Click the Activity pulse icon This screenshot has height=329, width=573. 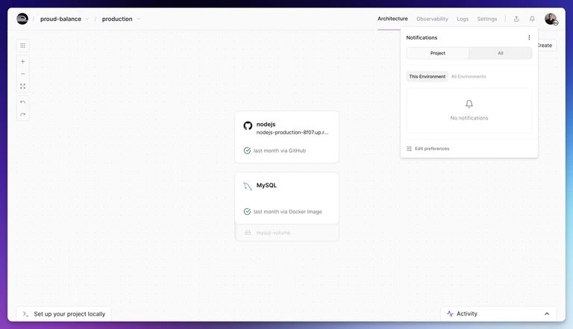tap(450, 313)
